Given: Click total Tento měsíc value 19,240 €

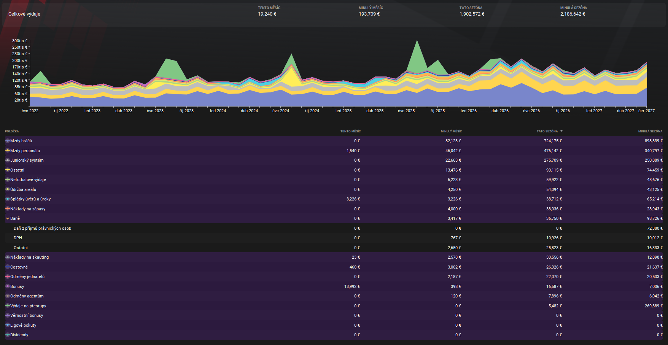Looking at the screenshot, I should [x=267, y=14].
